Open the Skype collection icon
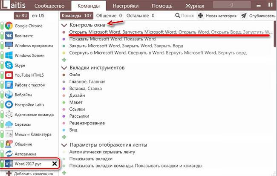The height and width of the screenshot is (176, 277). point(9,65)
